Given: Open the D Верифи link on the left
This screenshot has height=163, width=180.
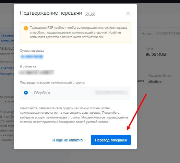Looking at the screenshot, I should [7, 68].
